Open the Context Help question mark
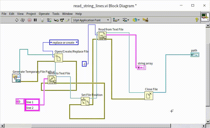 [x=197, y=20]
